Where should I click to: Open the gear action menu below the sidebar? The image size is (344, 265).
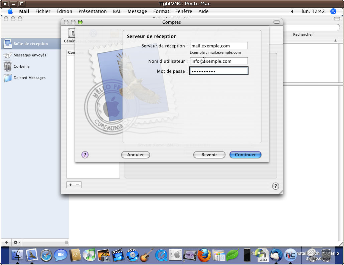(x=17, y=242)
